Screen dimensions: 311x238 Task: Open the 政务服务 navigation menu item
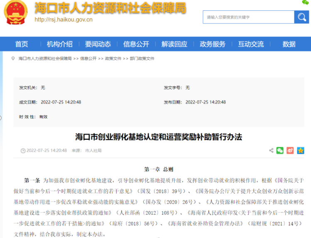click(213, 44)
